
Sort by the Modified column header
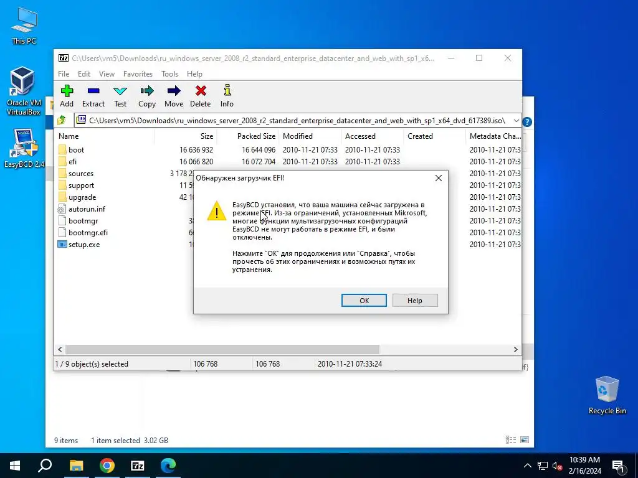(x=310, y=136)
